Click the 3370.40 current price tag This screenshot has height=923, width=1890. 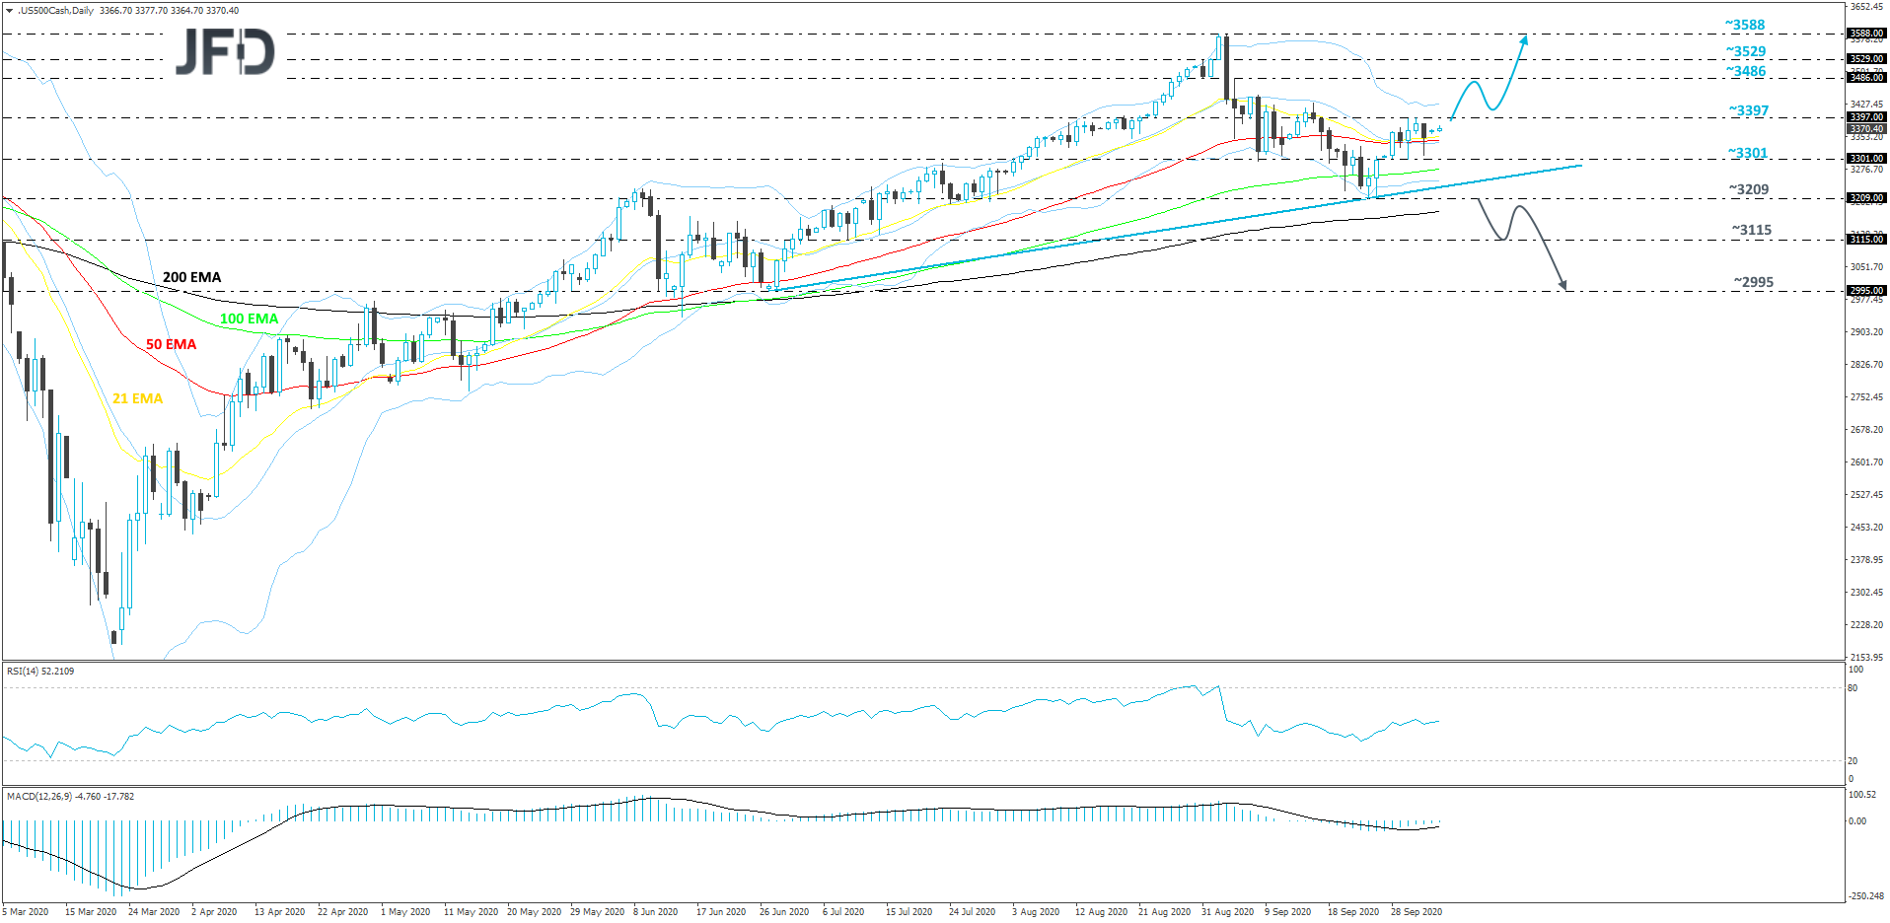[x=1866, y=129]
